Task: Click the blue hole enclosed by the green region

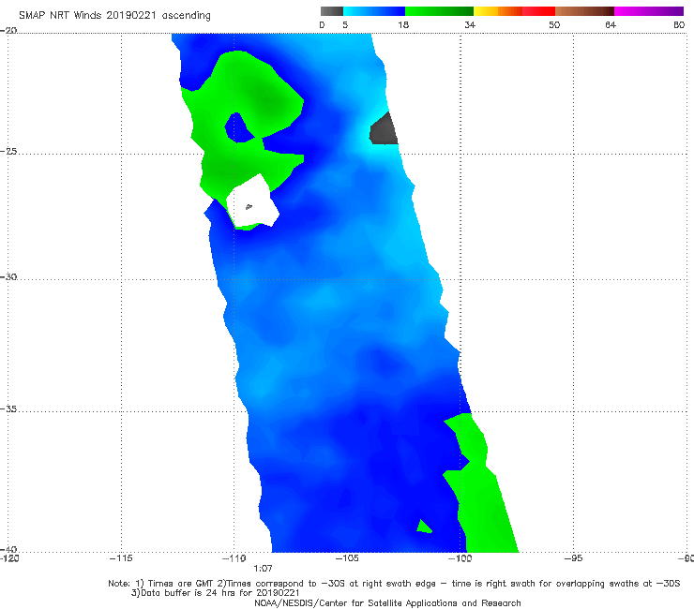Action: pyautogui.click(x=239, y=128)
